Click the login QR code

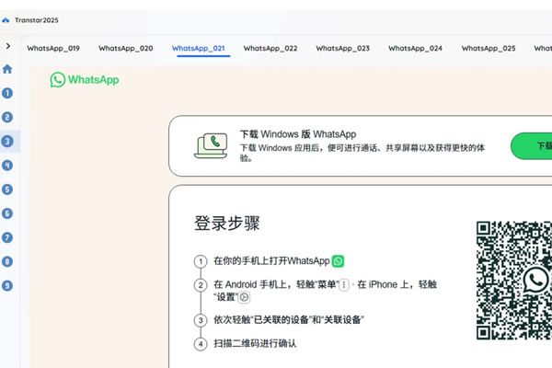pyautogui.click(x=514, y=281)
